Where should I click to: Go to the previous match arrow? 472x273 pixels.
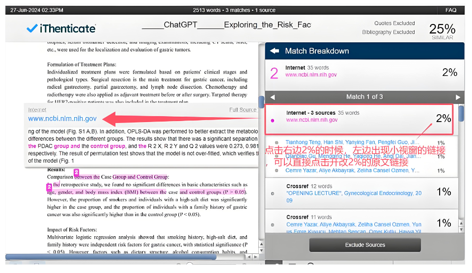273,98
